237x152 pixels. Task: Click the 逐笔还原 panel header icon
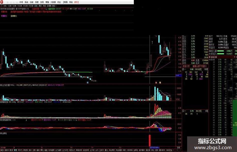point(210,57)
